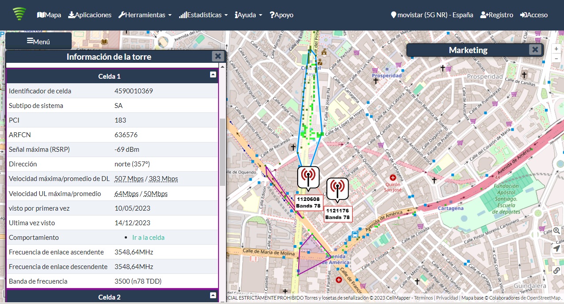This screenshot has width=564, height=304.
Task: Click the ARFCN value 636576
Action: (x=126, y=135)
